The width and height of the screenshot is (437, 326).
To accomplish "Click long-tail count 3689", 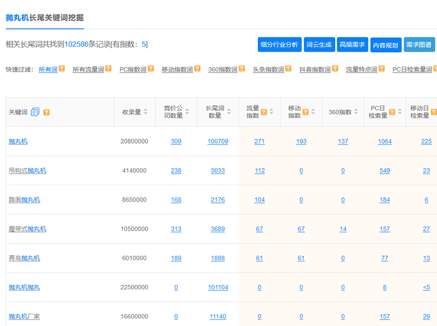I will tap(218, 229).
